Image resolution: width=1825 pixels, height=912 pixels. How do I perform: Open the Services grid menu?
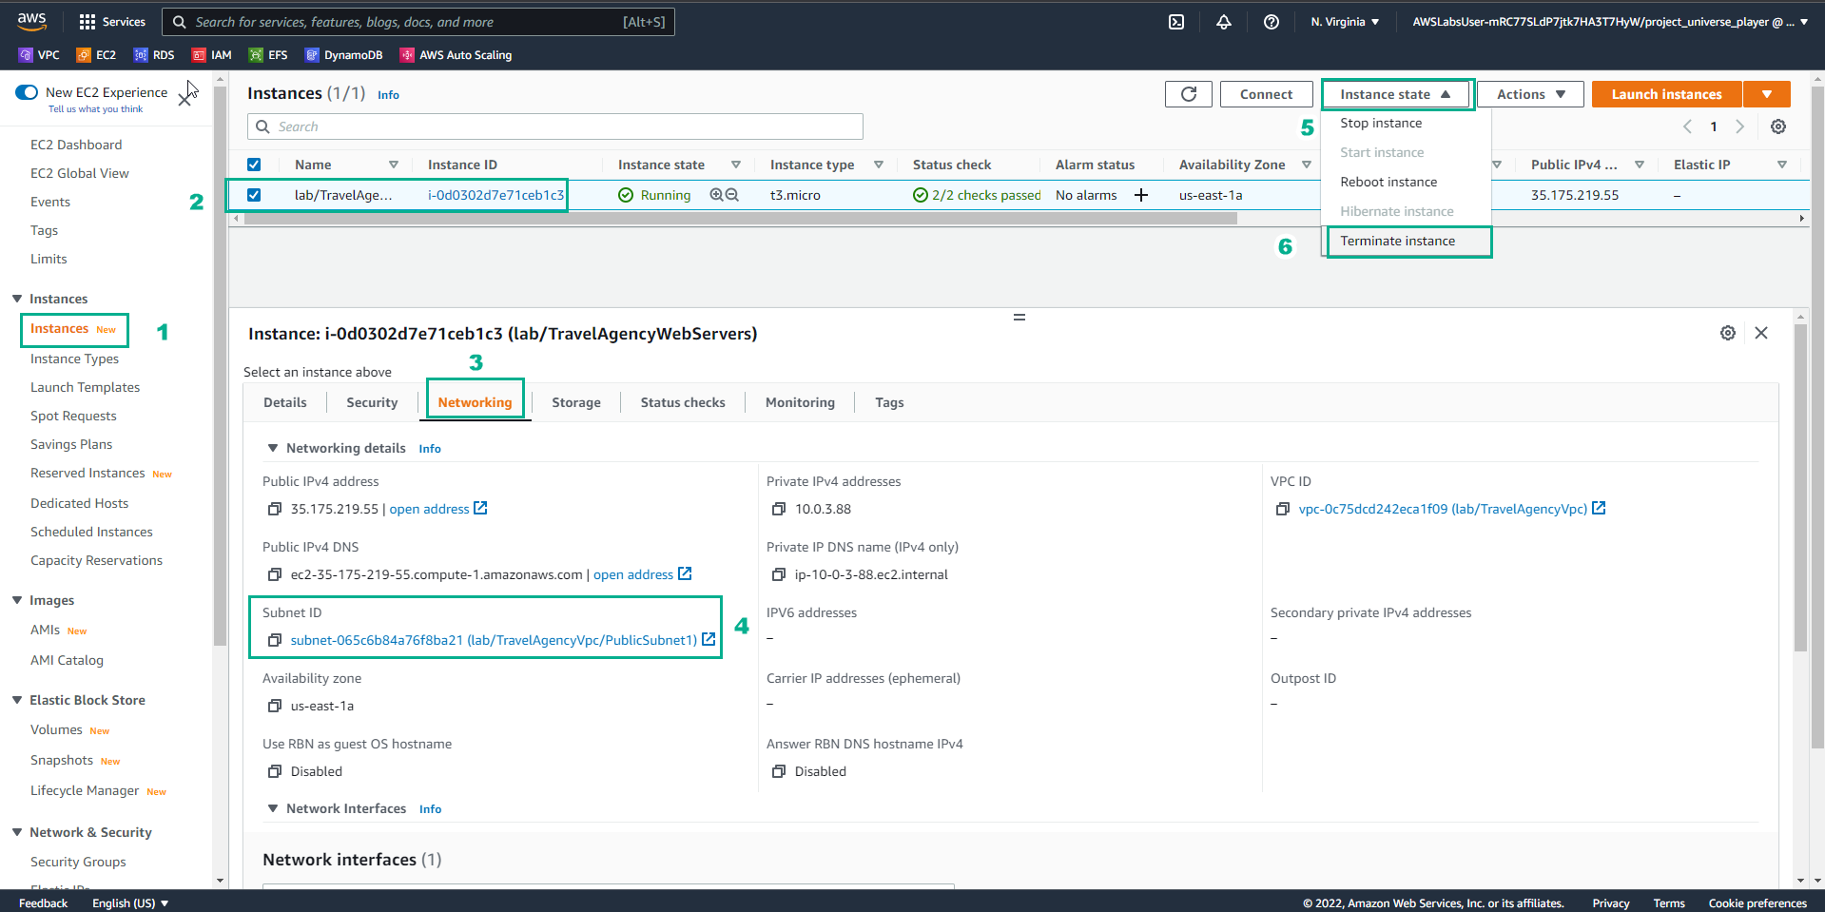click(111, 22)
